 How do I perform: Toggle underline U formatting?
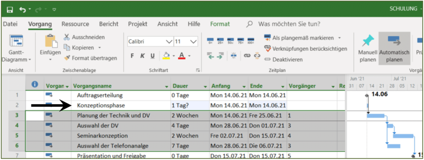pyautogui.click(x=152, y=56)
